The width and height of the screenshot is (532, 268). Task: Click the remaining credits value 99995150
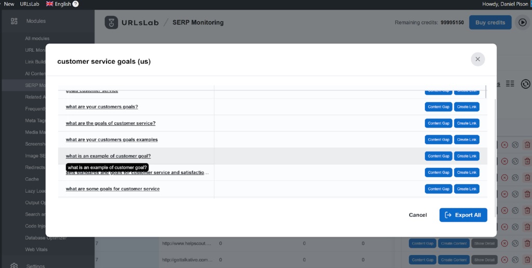[x=453, y=23]
